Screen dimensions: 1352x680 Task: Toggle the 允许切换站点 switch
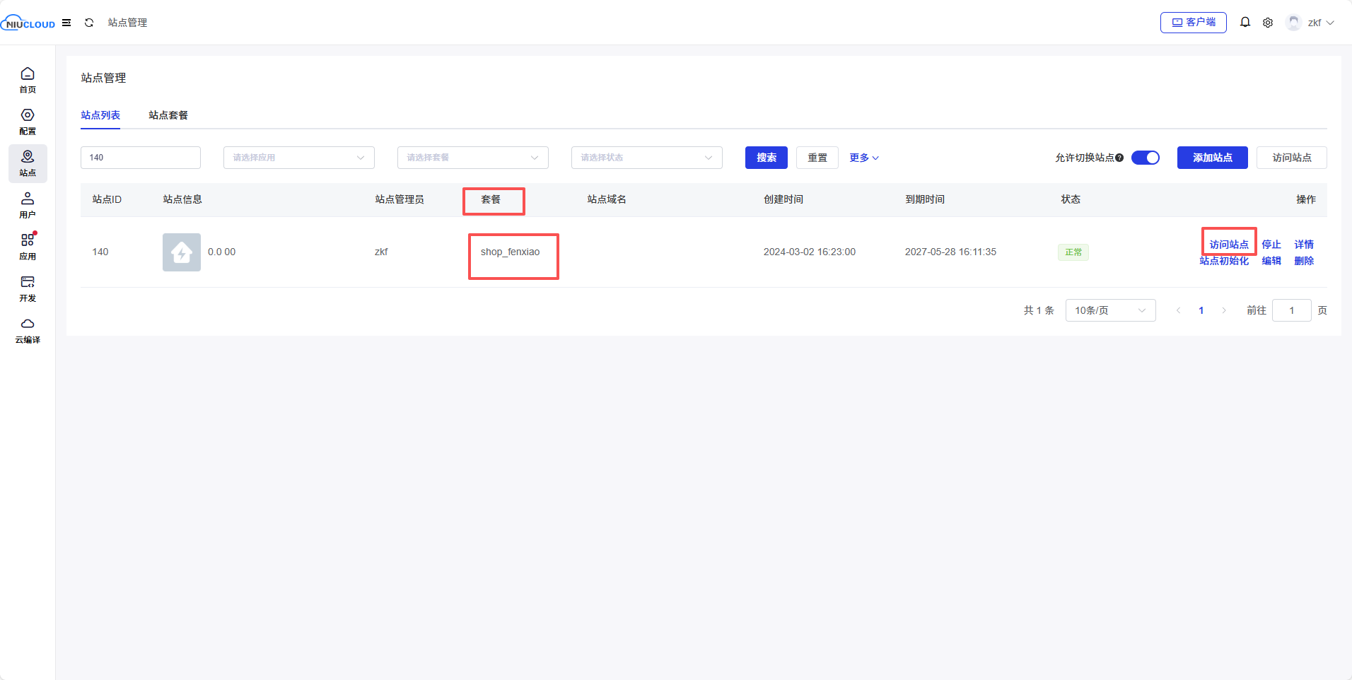click(1145, 158)
